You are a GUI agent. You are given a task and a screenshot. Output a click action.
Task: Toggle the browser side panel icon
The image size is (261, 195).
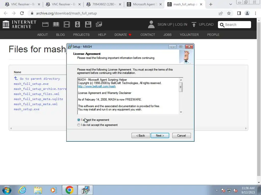[x=239, y=13]
